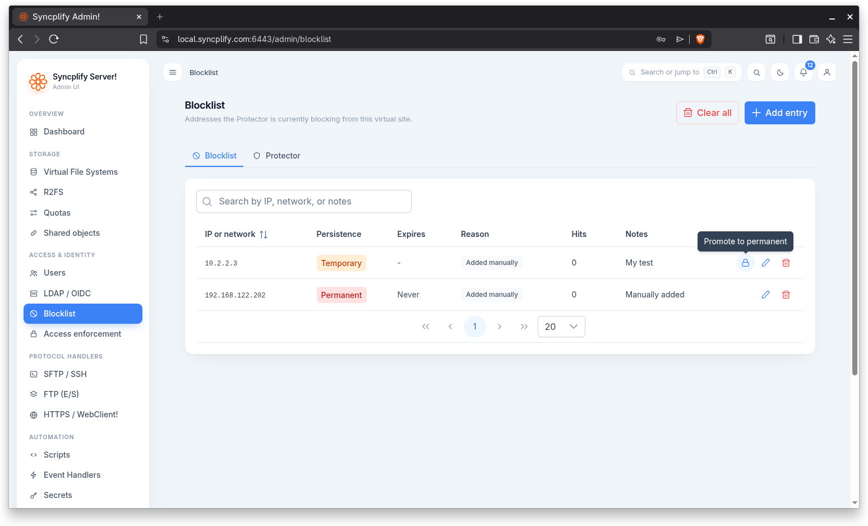
Task: Close the Syncplify Admin! browser tab
Action: [x=139, y=17]
